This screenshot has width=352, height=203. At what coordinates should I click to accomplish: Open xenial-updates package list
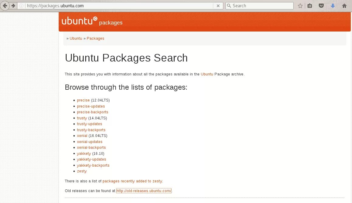click(89, 142)
